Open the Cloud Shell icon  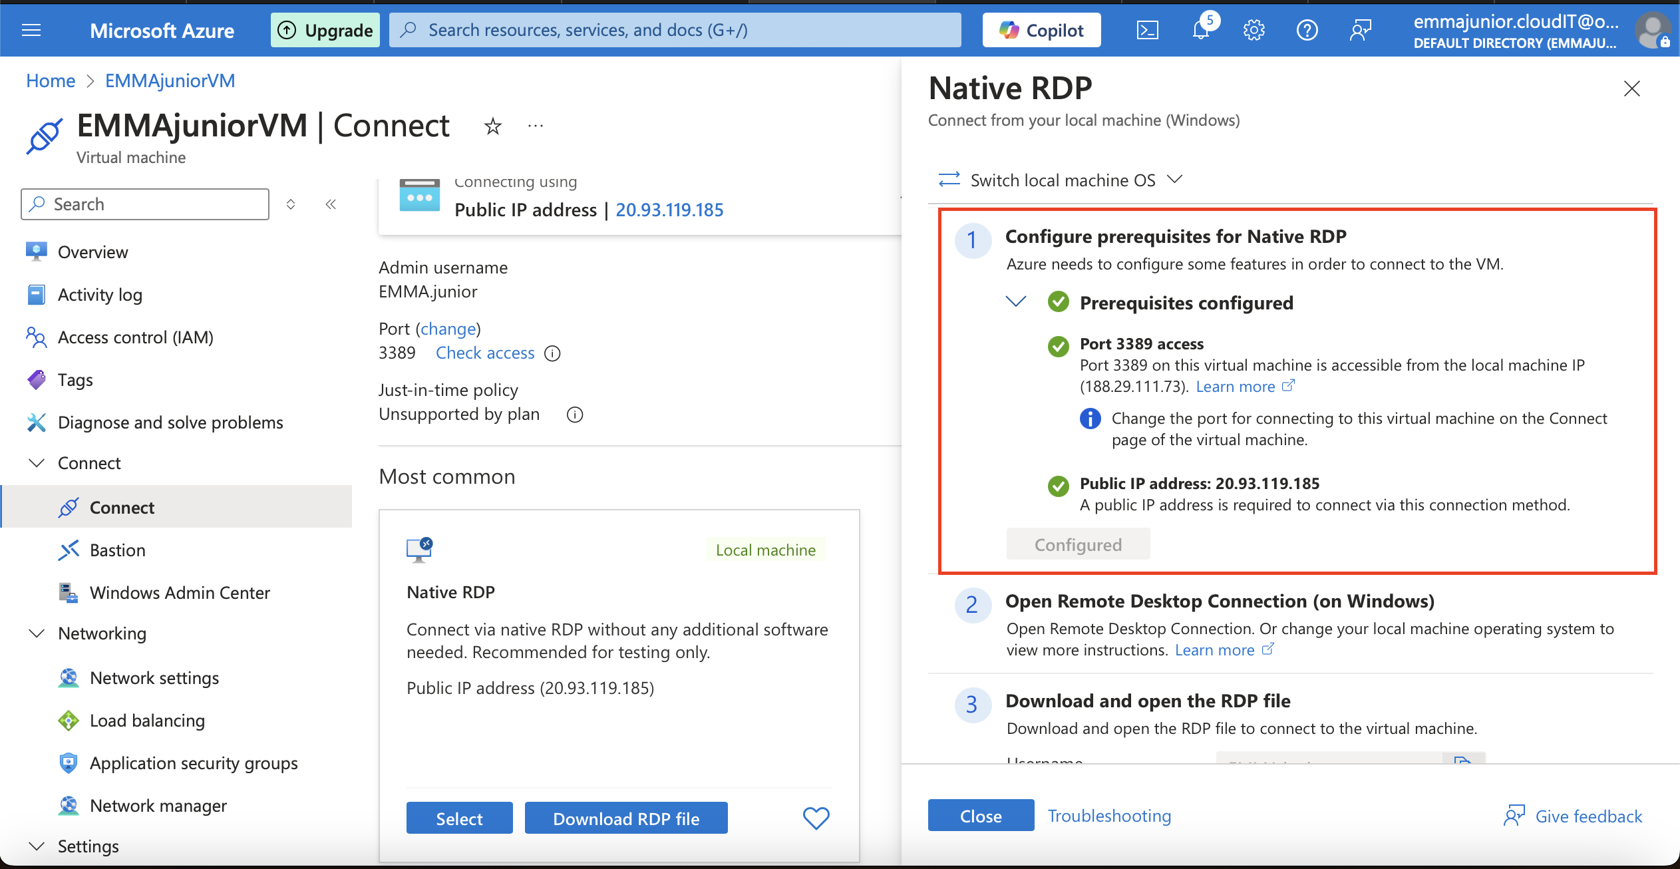pyautogui.click(x=1148, y=30)
